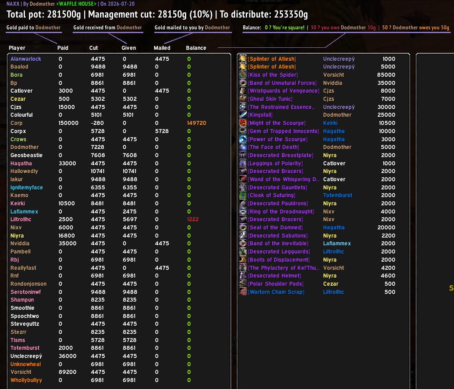Click Corpx's mailed value 5728
454x389 pixels.
pos(162,131)
